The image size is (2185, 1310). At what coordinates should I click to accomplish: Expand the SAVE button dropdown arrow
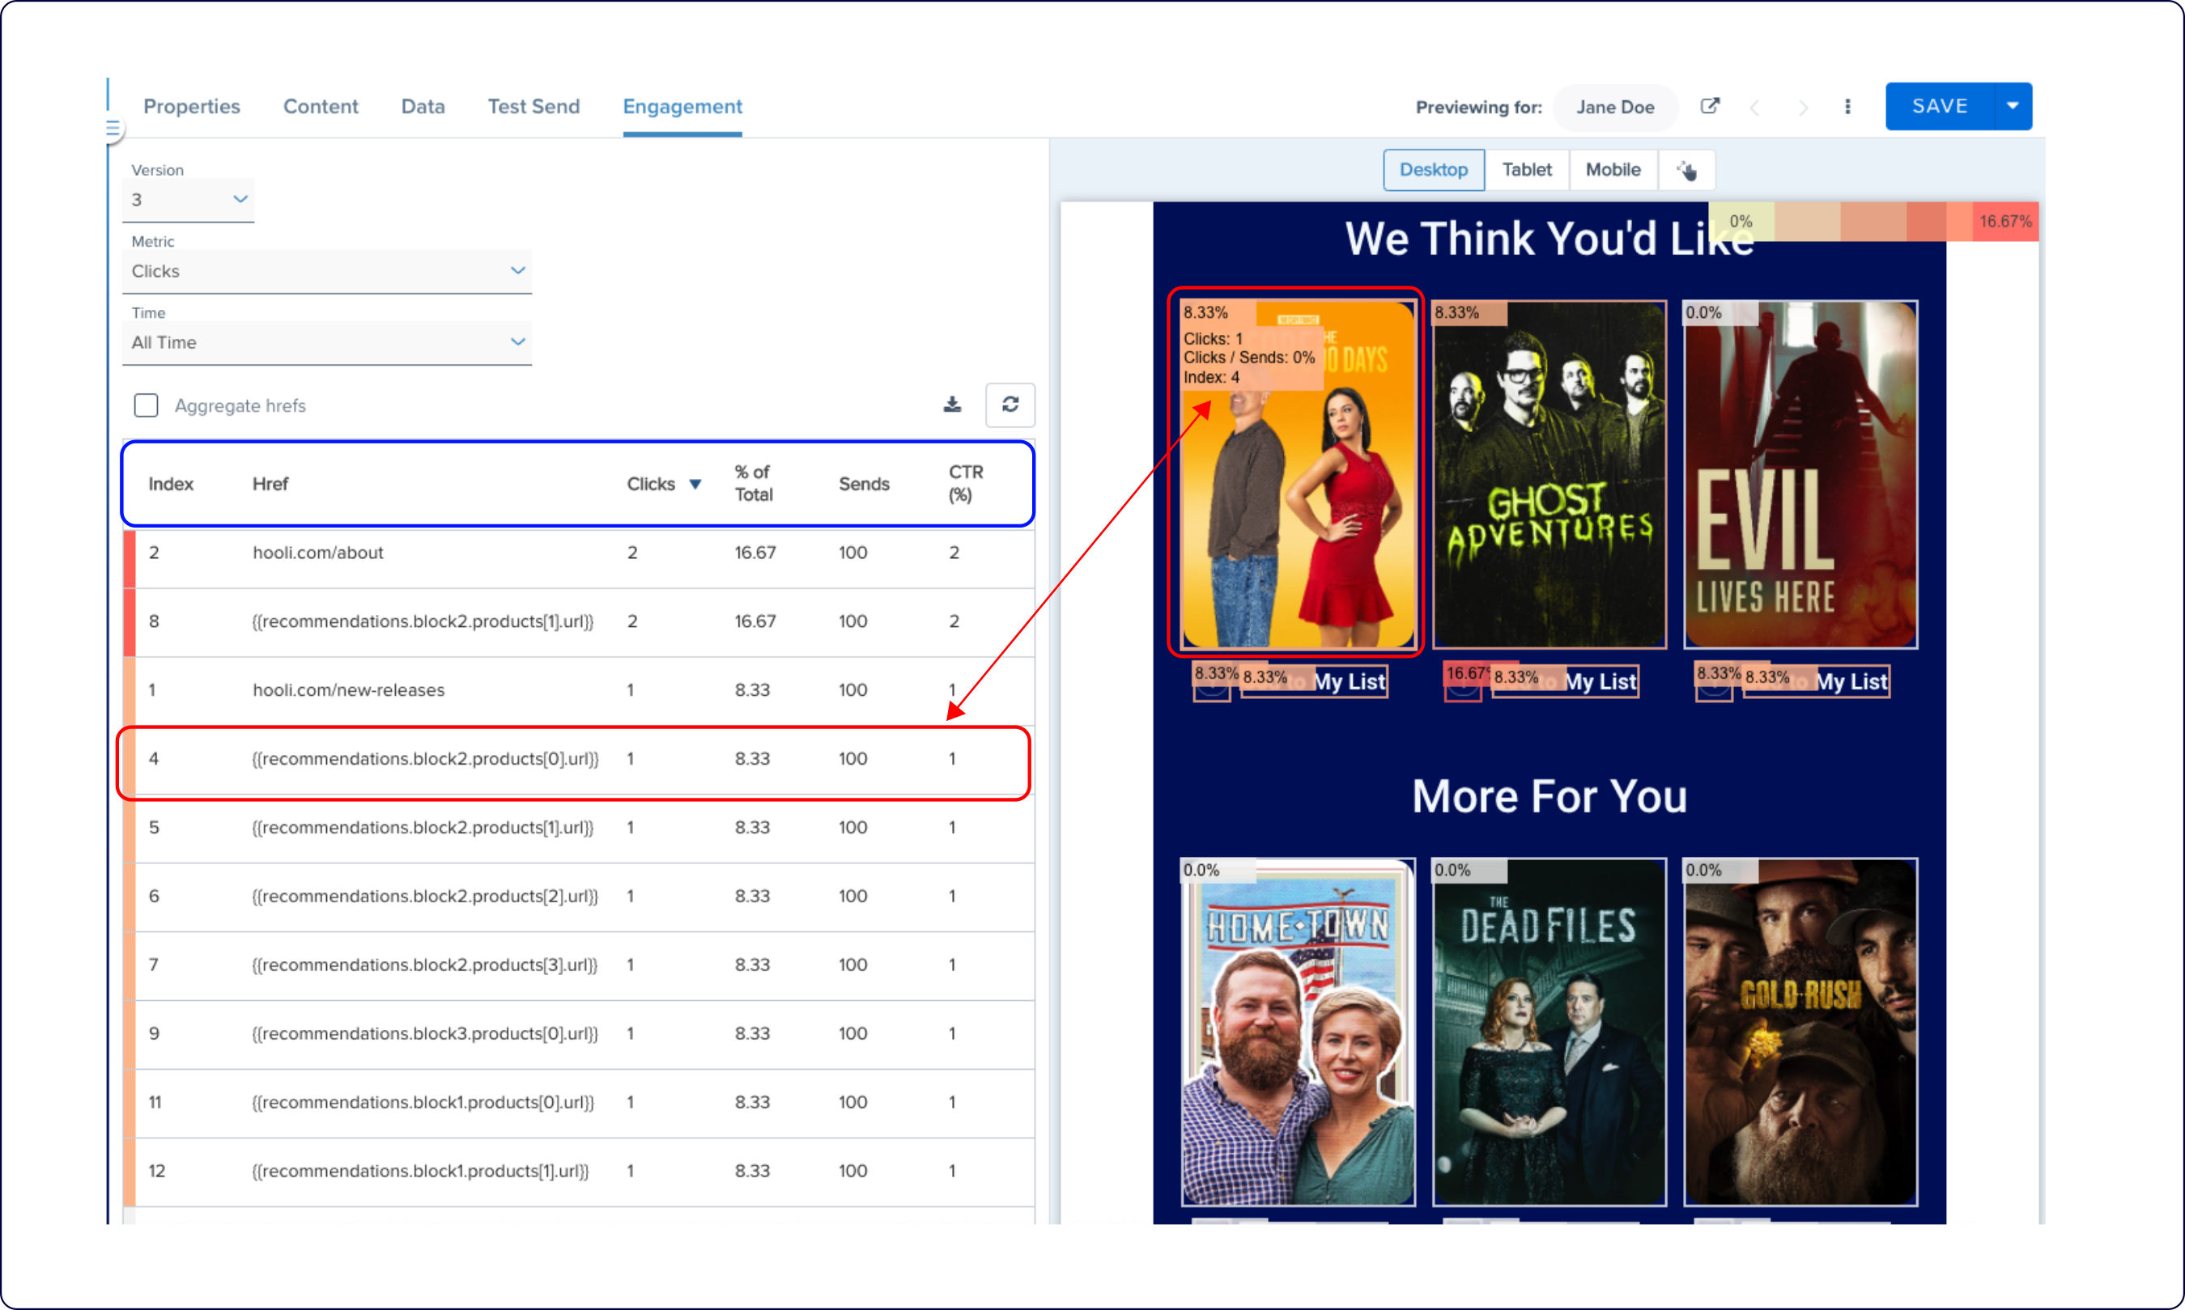point(2013,106)
